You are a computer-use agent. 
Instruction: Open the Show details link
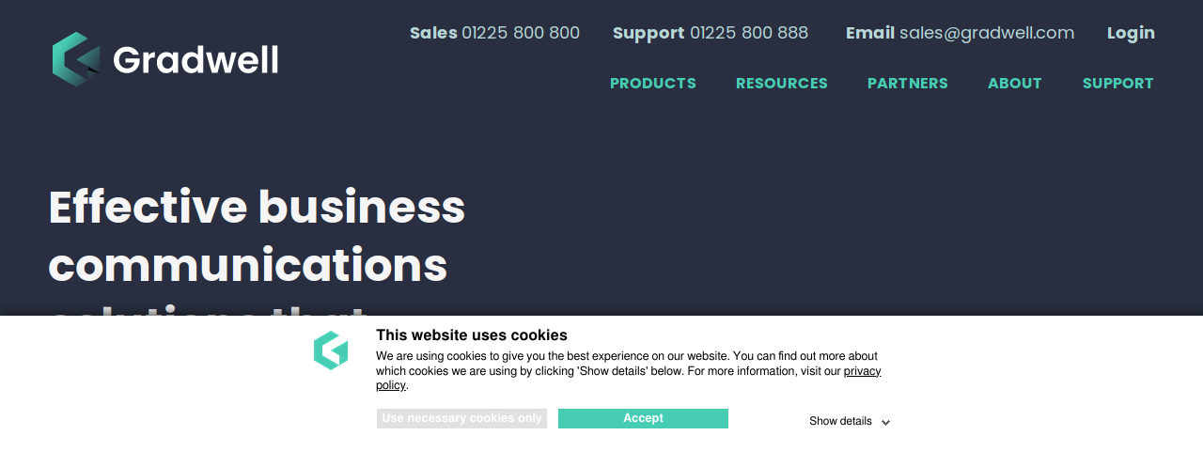click(x=841, y=422)
